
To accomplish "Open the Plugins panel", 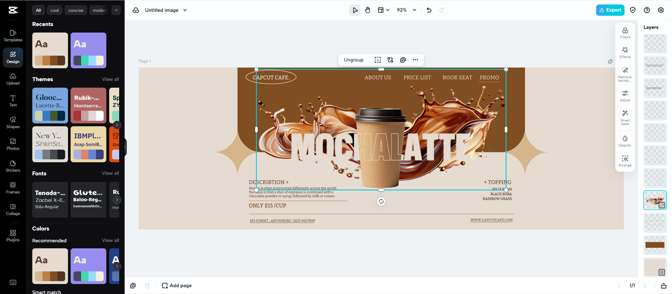I will pyautogui.click(x=13, y=236).
